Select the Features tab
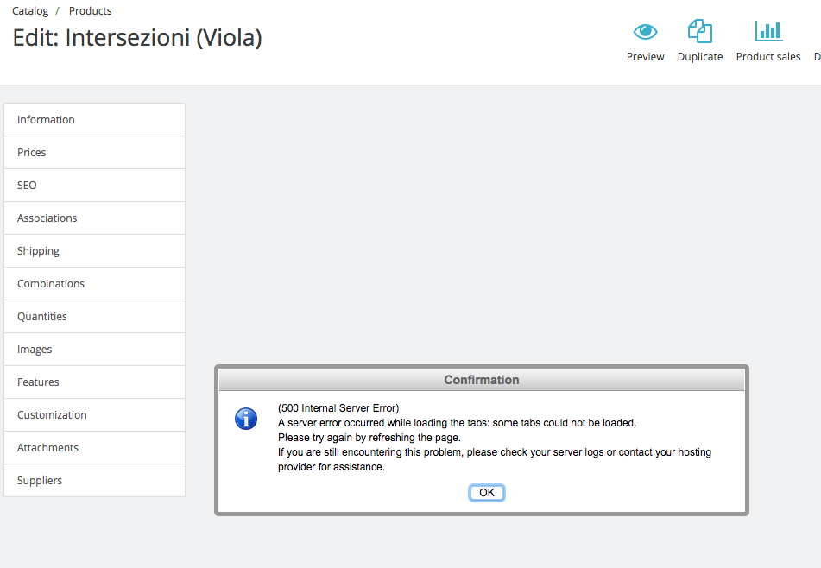Screen dimensions: 821x568 pyautogui.click(x=95, y=382)
